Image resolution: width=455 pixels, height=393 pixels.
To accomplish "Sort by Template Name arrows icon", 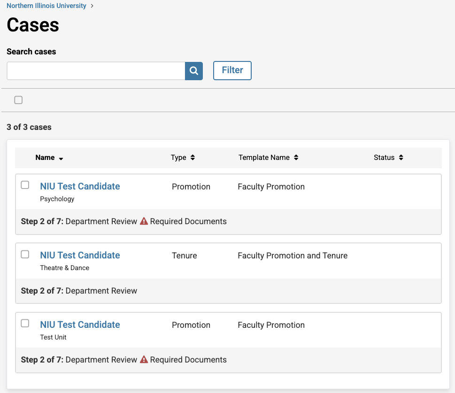I will pos(296,158).
